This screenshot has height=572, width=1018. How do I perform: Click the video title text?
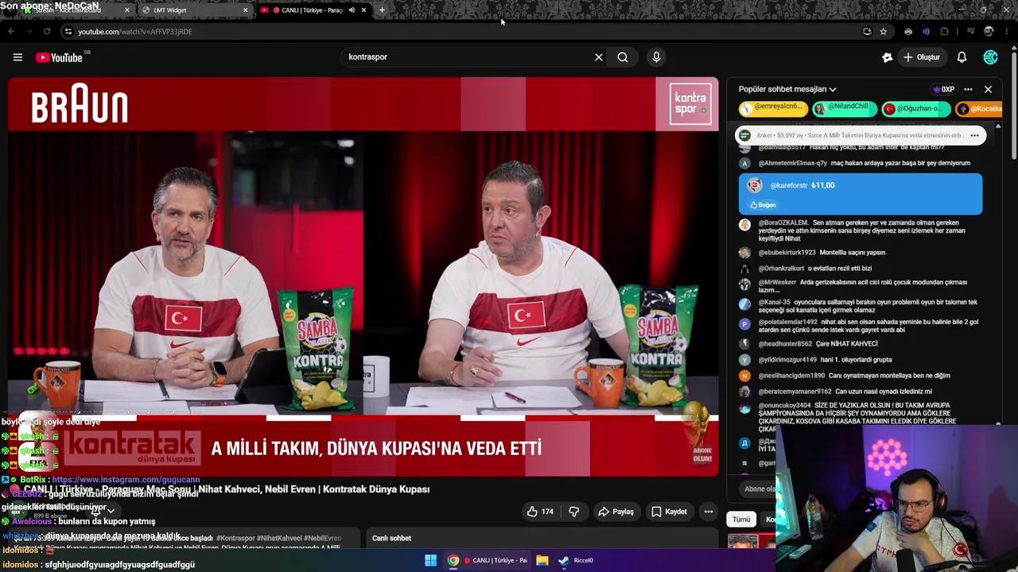(227, 489)
